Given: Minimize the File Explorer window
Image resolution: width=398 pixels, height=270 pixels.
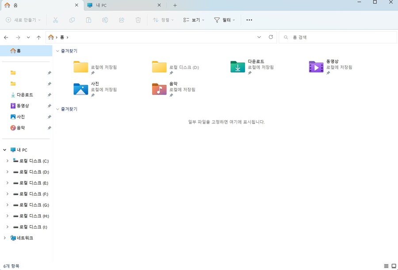Looking at the screenshot, I should coord(359,2).
